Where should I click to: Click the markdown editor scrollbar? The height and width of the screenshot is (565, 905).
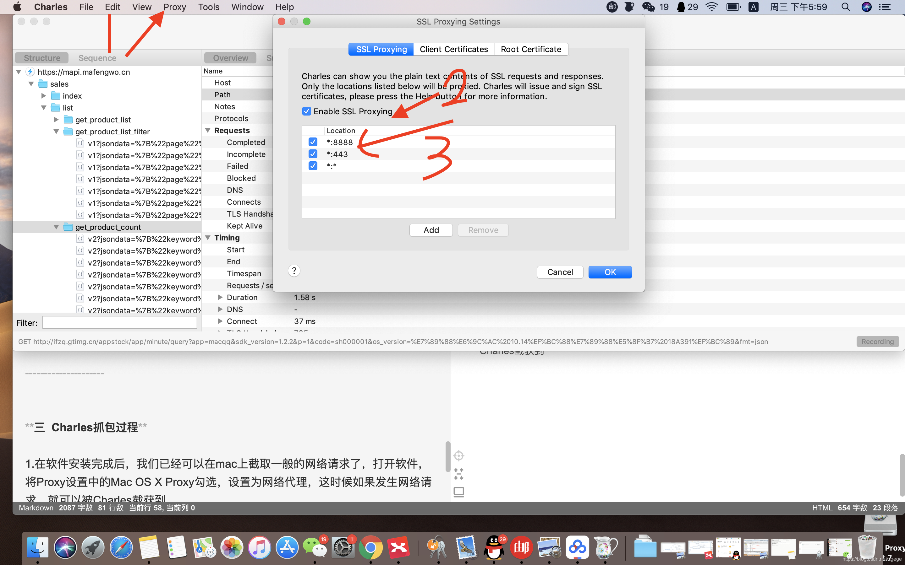[448, 457]
